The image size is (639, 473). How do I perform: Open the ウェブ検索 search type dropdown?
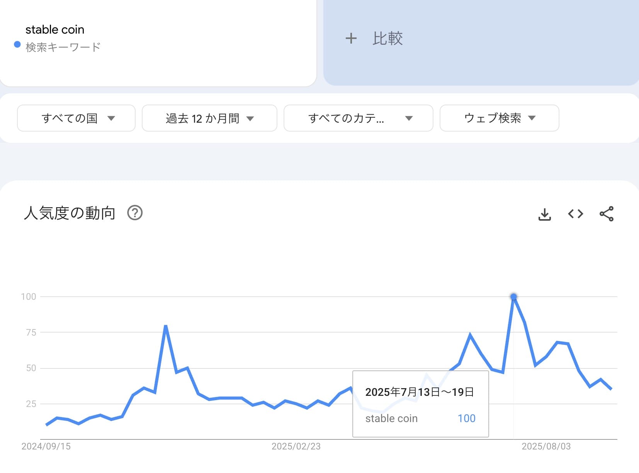point(499,118)
